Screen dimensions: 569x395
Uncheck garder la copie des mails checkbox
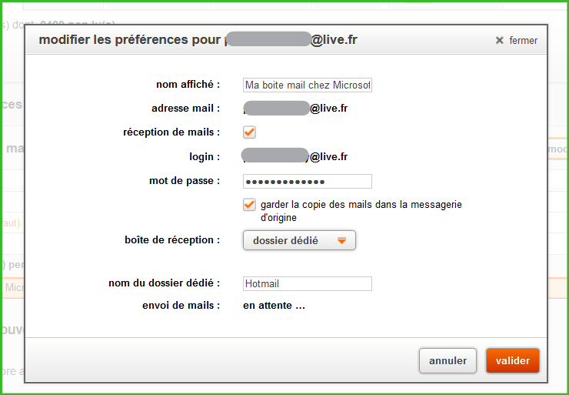(x=249, y=205)
